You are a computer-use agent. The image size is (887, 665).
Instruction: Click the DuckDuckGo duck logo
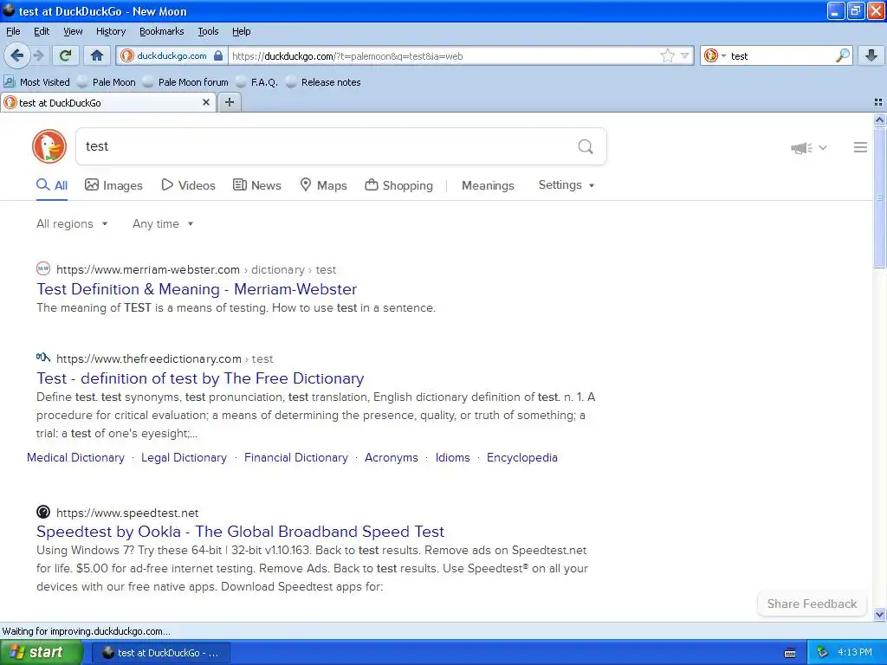(x=49, y=146)
